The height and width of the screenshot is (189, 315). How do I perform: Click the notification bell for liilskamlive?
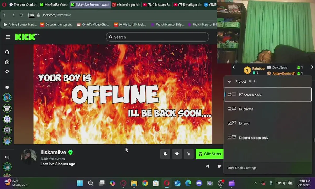pyautogui.click(x=165, y=154)
